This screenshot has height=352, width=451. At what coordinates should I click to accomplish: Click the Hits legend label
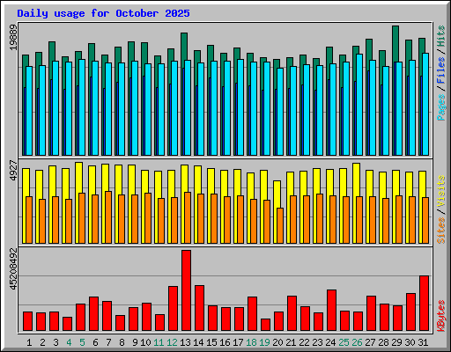tap(441, 36)
